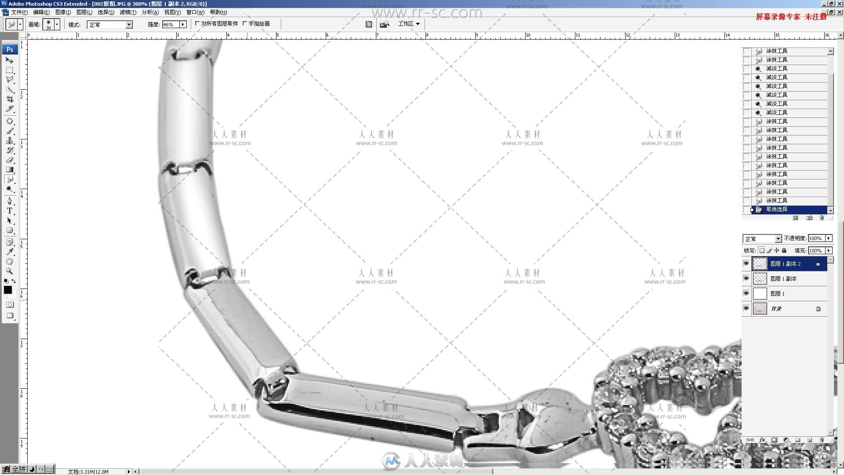Select the Gradient tool

click(9, 169)
